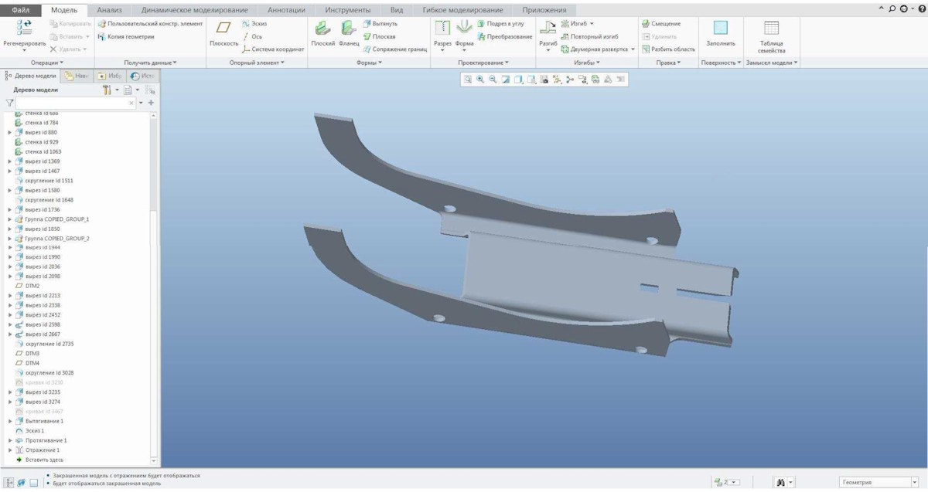The image size is (928, 492).
Task: Create a datum Ось axis
Action: point(252,36)
